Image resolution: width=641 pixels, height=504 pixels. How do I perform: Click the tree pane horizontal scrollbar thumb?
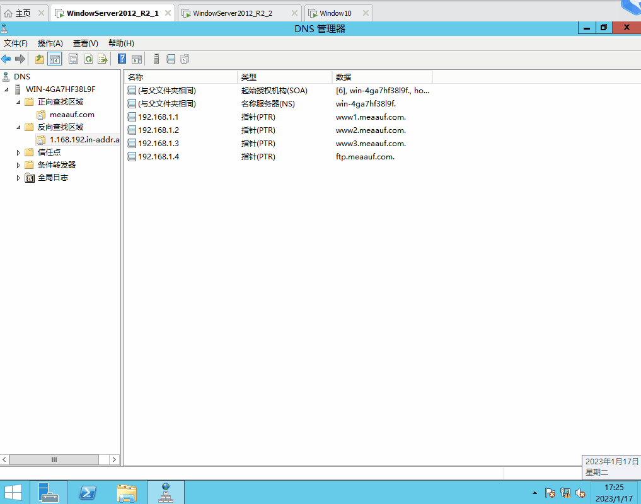[54, 459]
